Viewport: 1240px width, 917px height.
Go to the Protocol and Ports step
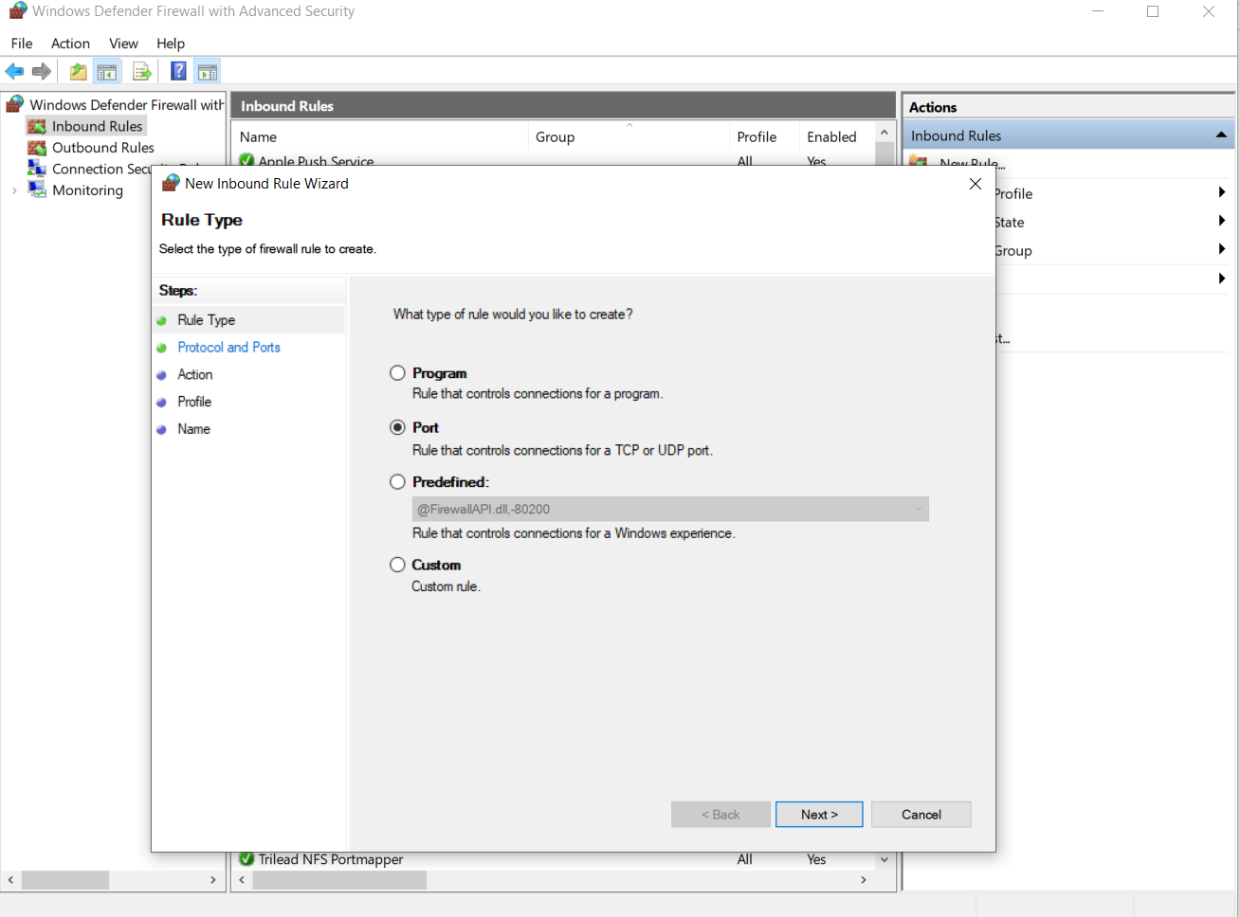coord(228,348)
